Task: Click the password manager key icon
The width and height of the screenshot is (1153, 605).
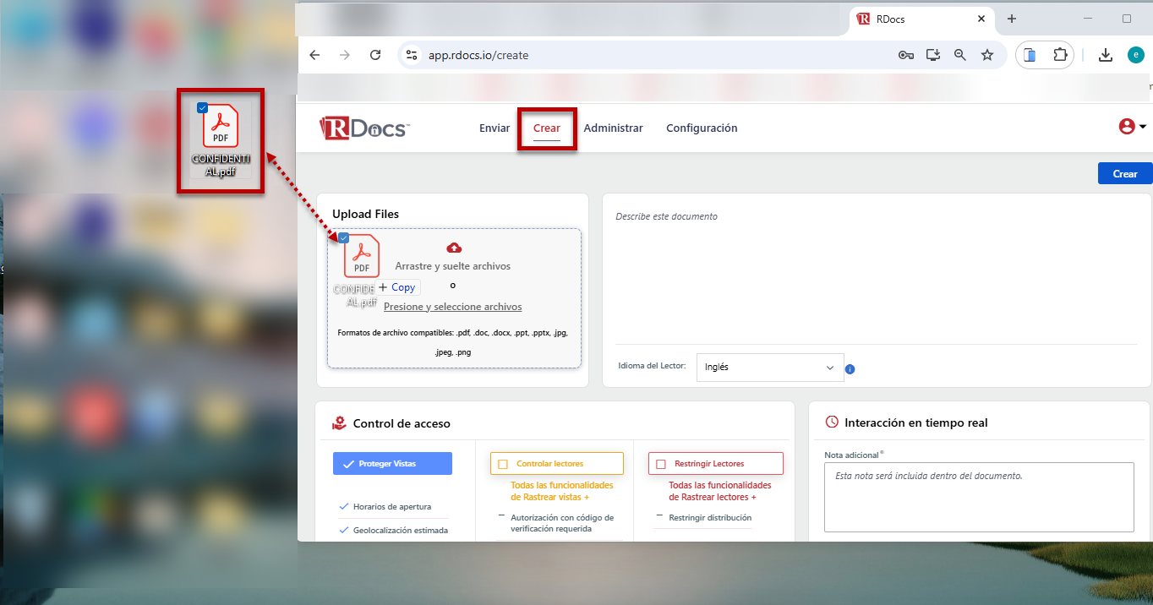Action: [905, 55]
